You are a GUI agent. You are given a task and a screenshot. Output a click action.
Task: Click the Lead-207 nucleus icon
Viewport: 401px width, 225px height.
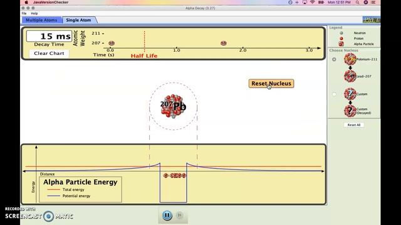pos(350,76)
